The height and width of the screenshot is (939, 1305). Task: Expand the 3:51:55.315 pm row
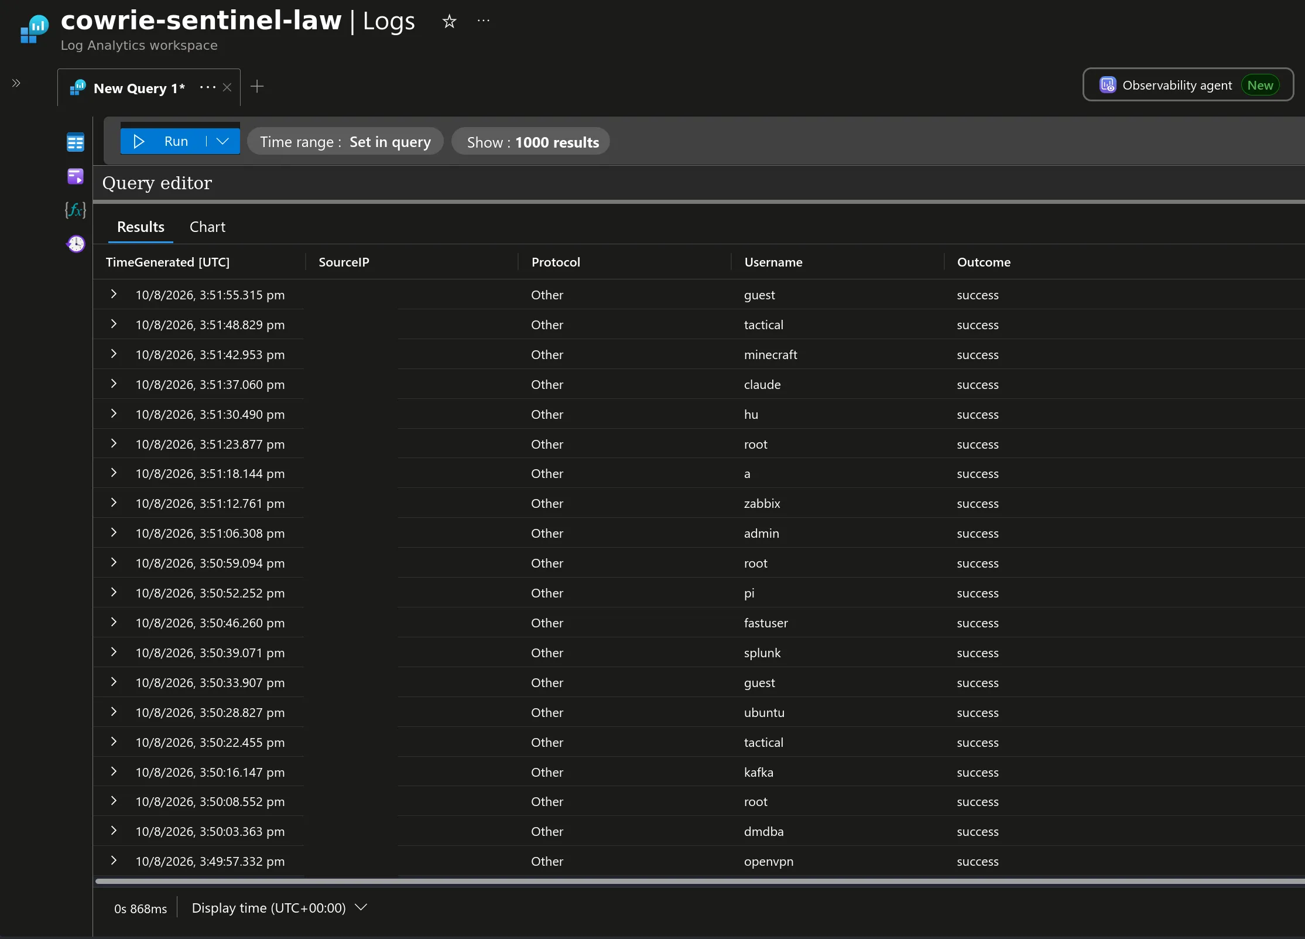pos(114,294)
